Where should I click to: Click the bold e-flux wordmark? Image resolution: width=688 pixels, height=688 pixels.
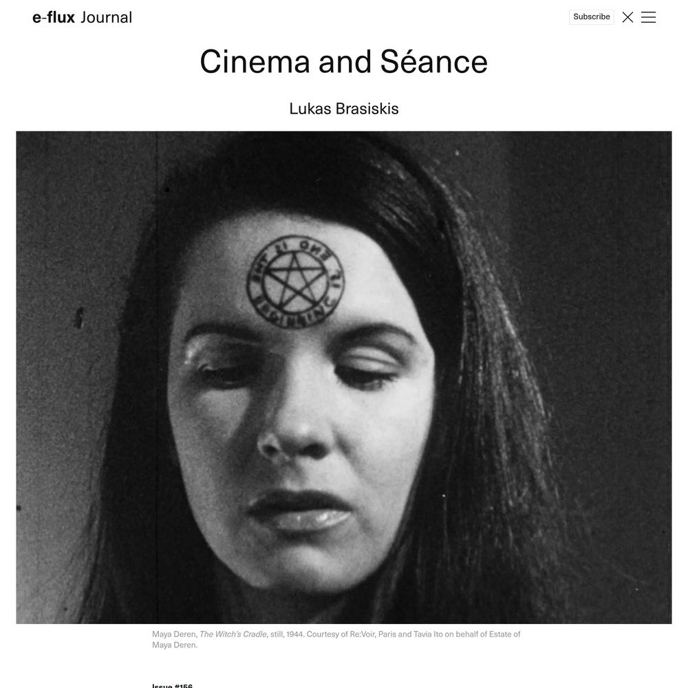(x=54, y=18)
